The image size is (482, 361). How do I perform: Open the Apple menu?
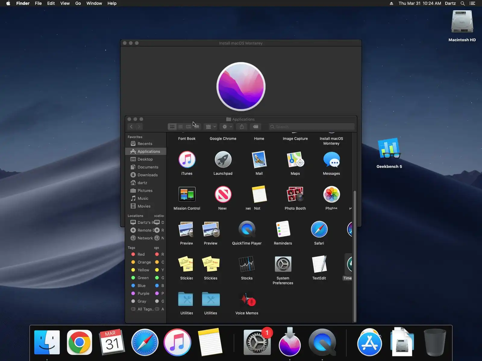(x=8, y=3)
